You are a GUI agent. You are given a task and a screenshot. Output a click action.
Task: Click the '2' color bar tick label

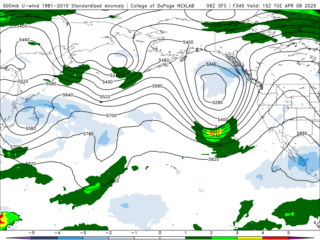coord(212,233)
